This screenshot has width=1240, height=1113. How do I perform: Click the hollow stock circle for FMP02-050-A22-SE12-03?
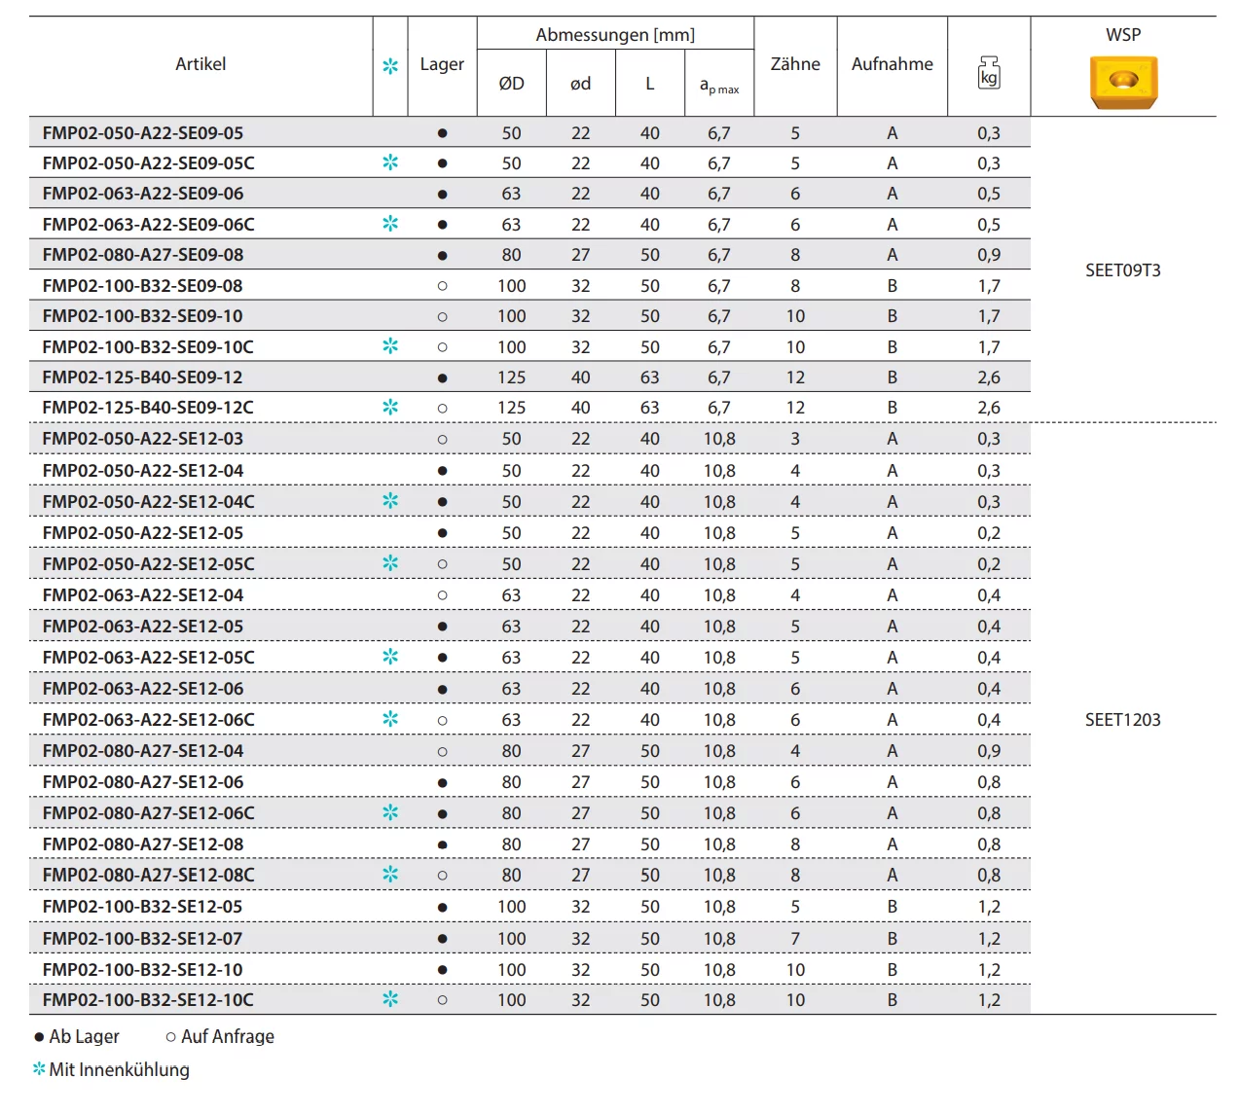[x=442, y=439]
